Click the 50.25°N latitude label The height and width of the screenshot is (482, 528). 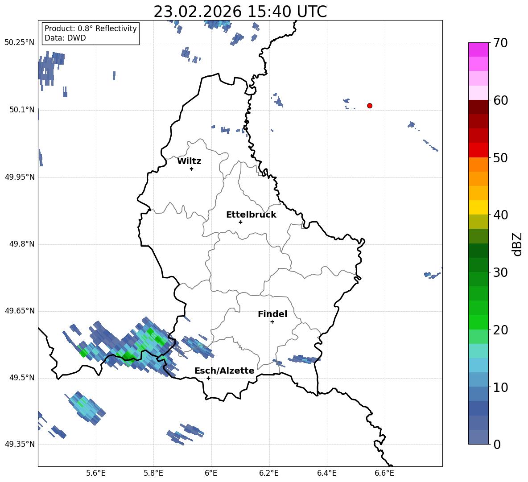[x=20, y=43]
